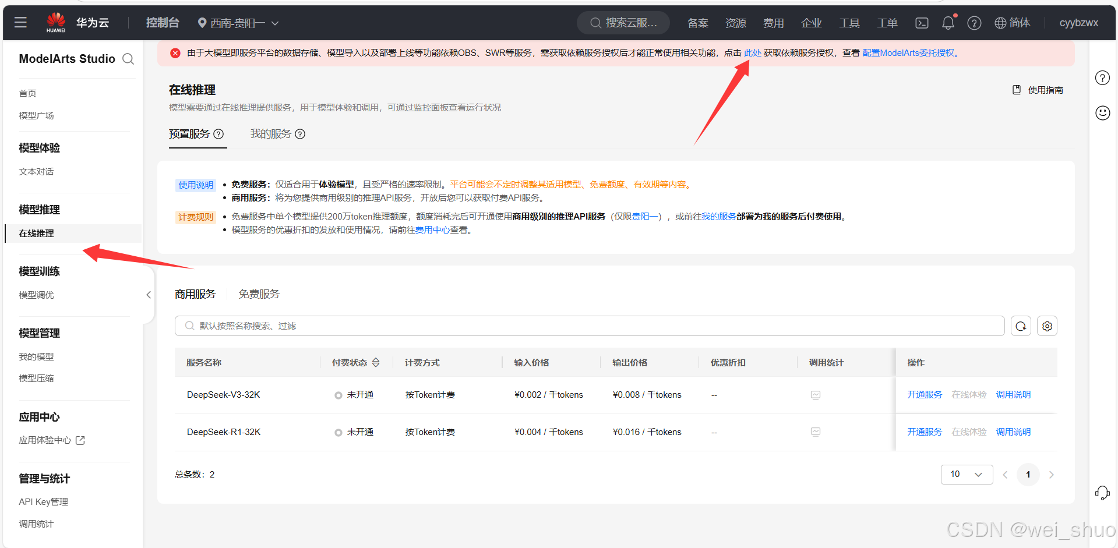The height and width of the screenshot is (548, 1118).
Task: Click the top bar help icon
Action: click(x=974, y=23)
